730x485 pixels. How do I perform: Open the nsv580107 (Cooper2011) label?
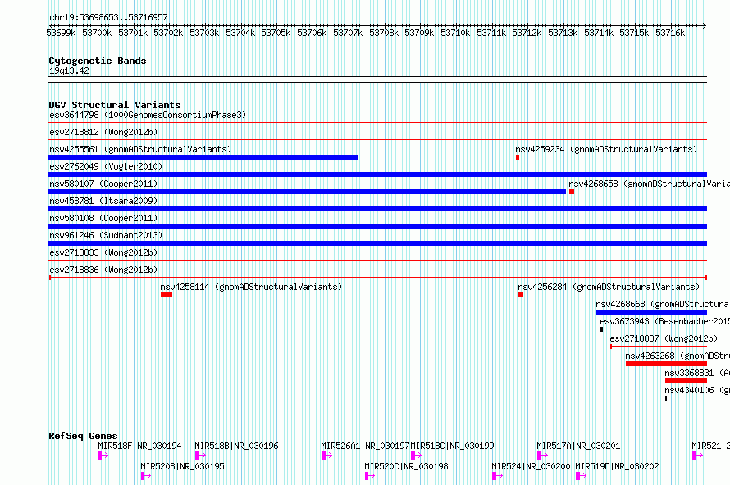click(x=103, y=184)
